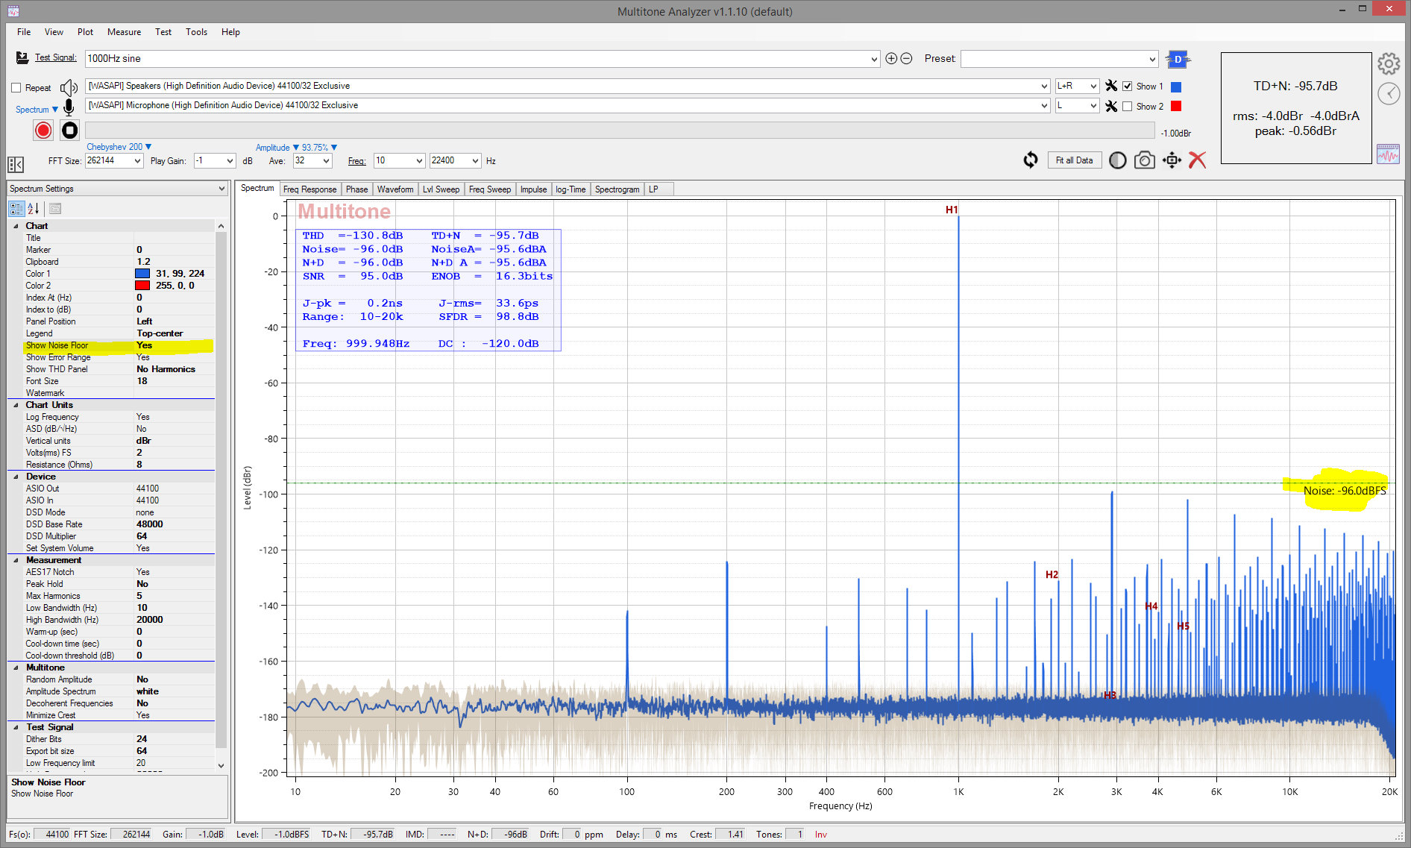
Task: Click the Test Signal link label
Action: (55, 57)
